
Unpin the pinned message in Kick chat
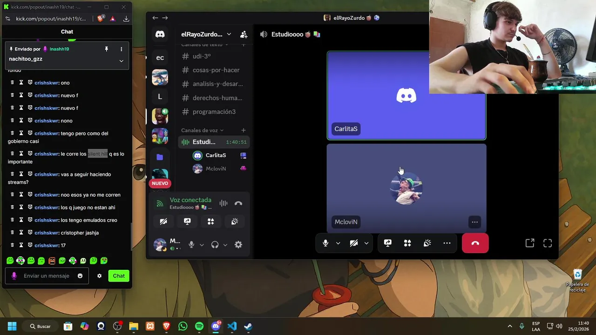pyautogui.click(x=106, y=49)
